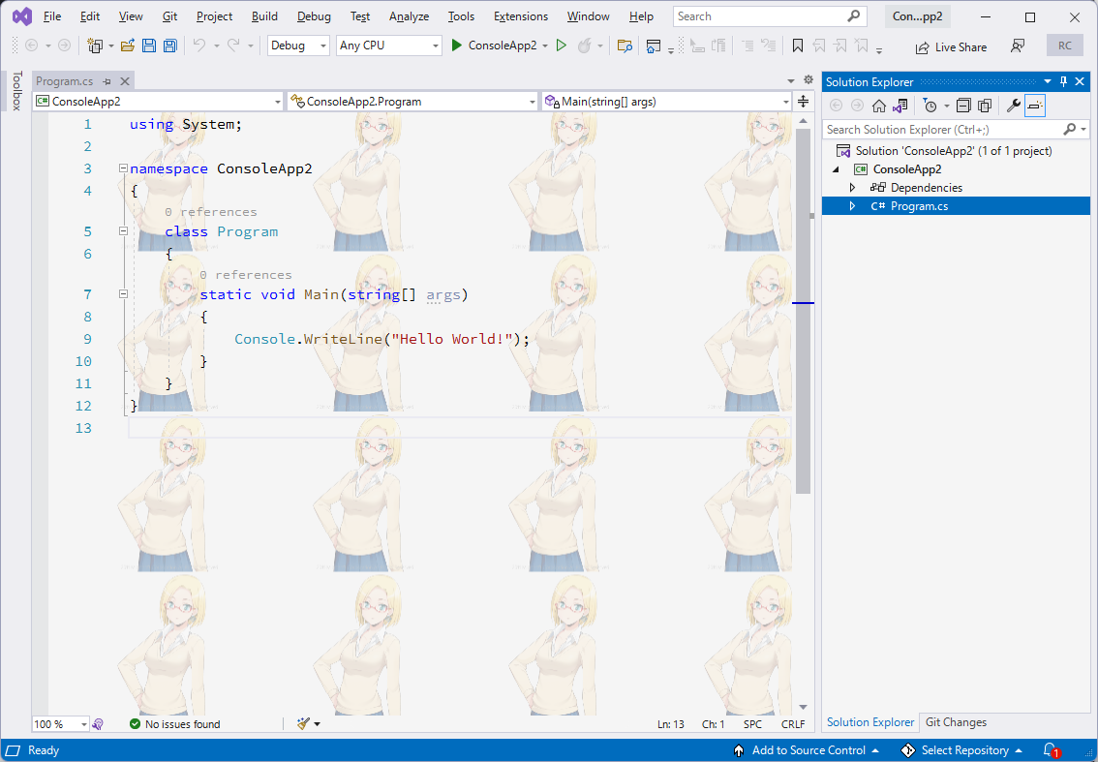Click the Undo arrow icon
This screenshot has height=762, width=1098.
tap(199, 46)
